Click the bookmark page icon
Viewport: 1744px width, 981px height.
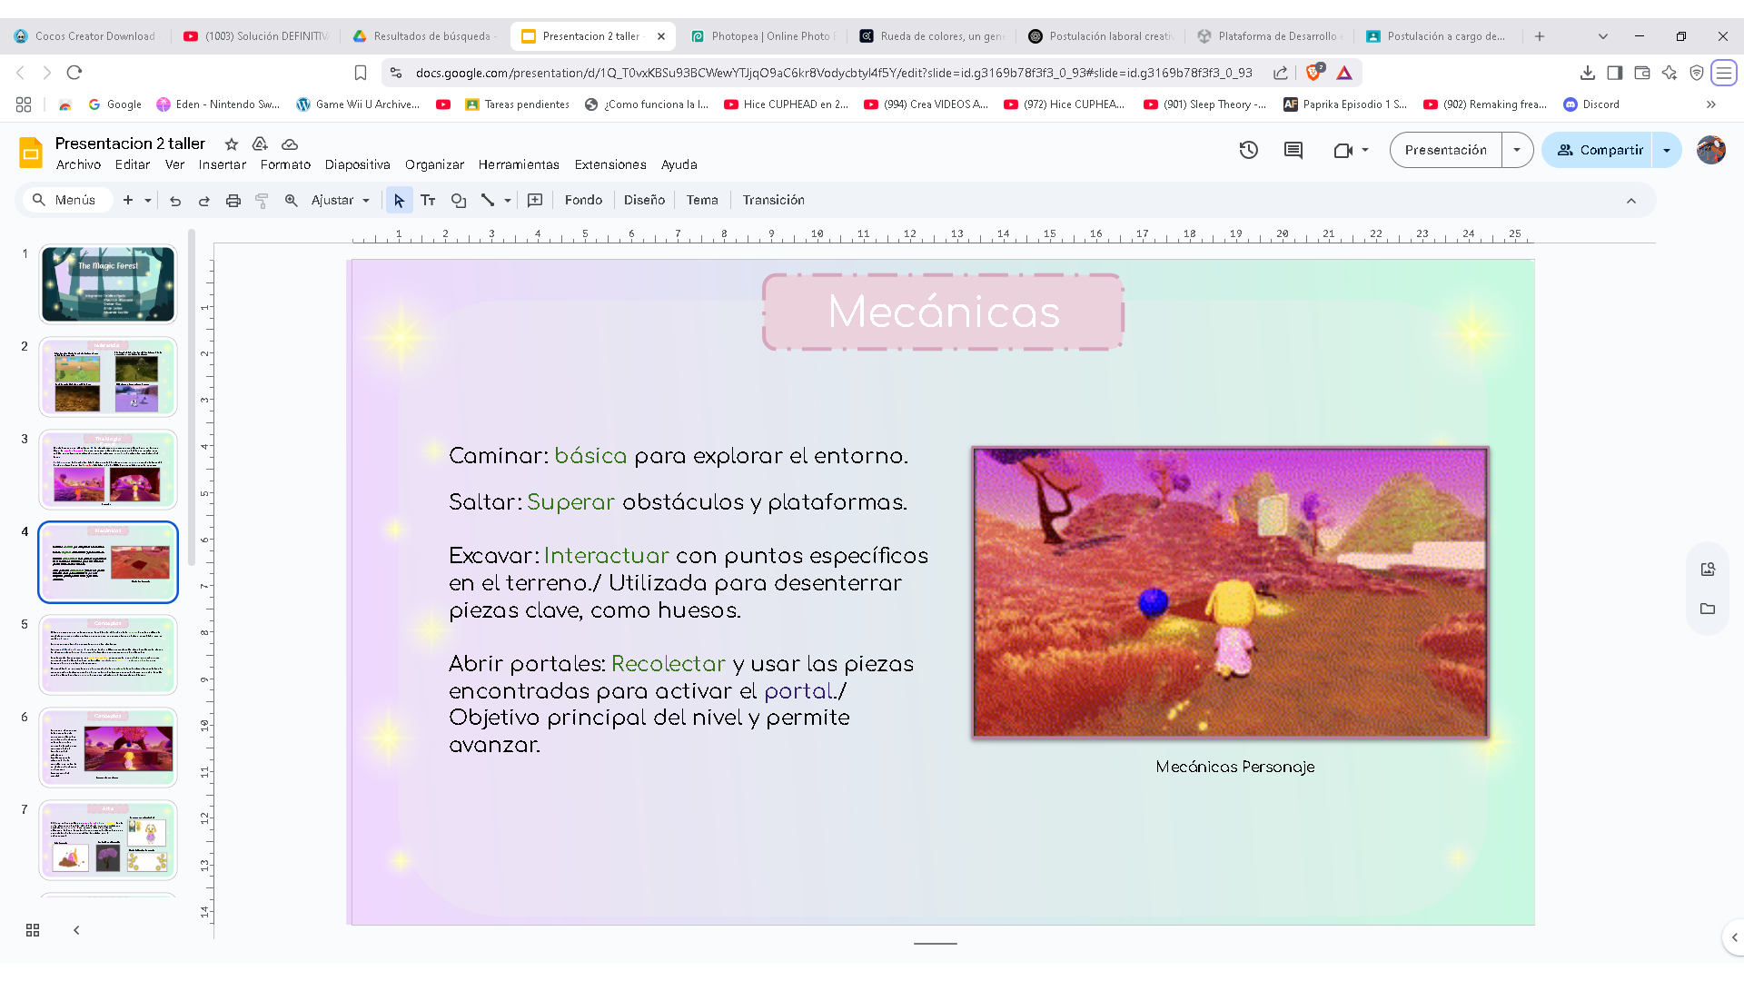[x=361, y=73]
